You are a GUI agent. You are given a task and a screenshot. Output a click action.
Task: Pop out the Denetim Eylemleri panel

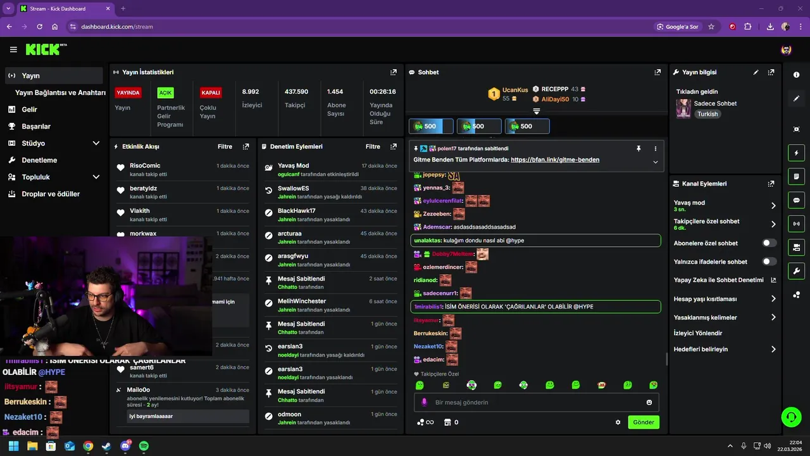(x=394, y=146)
